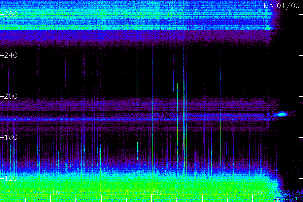303x202 pixels.
Task: Click the 240 frequency axis label
Action: 11,55
